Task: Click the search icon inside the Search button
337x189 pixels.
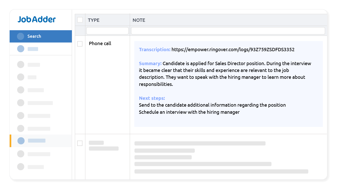Action: click(20, 36)
